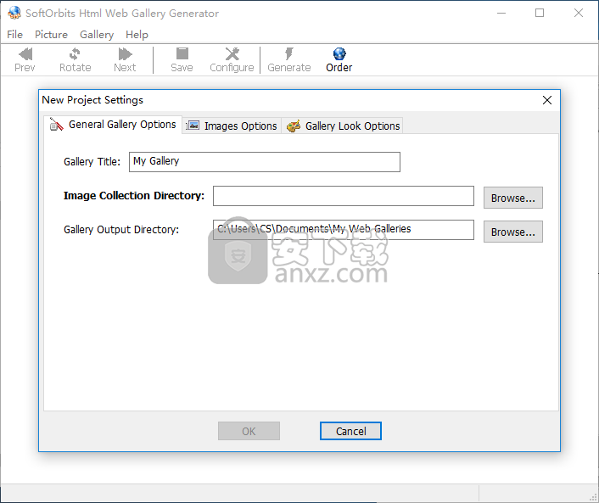Minimize the SoftOrbits main window
Image resolution: width=599 pixels, height=503 pixels.
pos(501,13)
